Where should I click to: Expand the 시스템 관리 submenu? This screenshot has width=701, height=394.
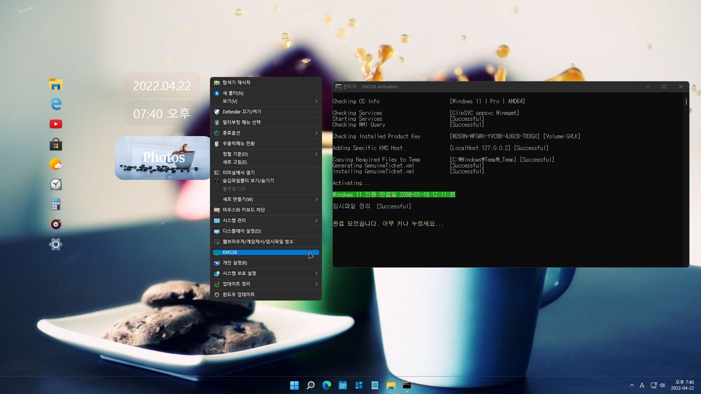266,221
